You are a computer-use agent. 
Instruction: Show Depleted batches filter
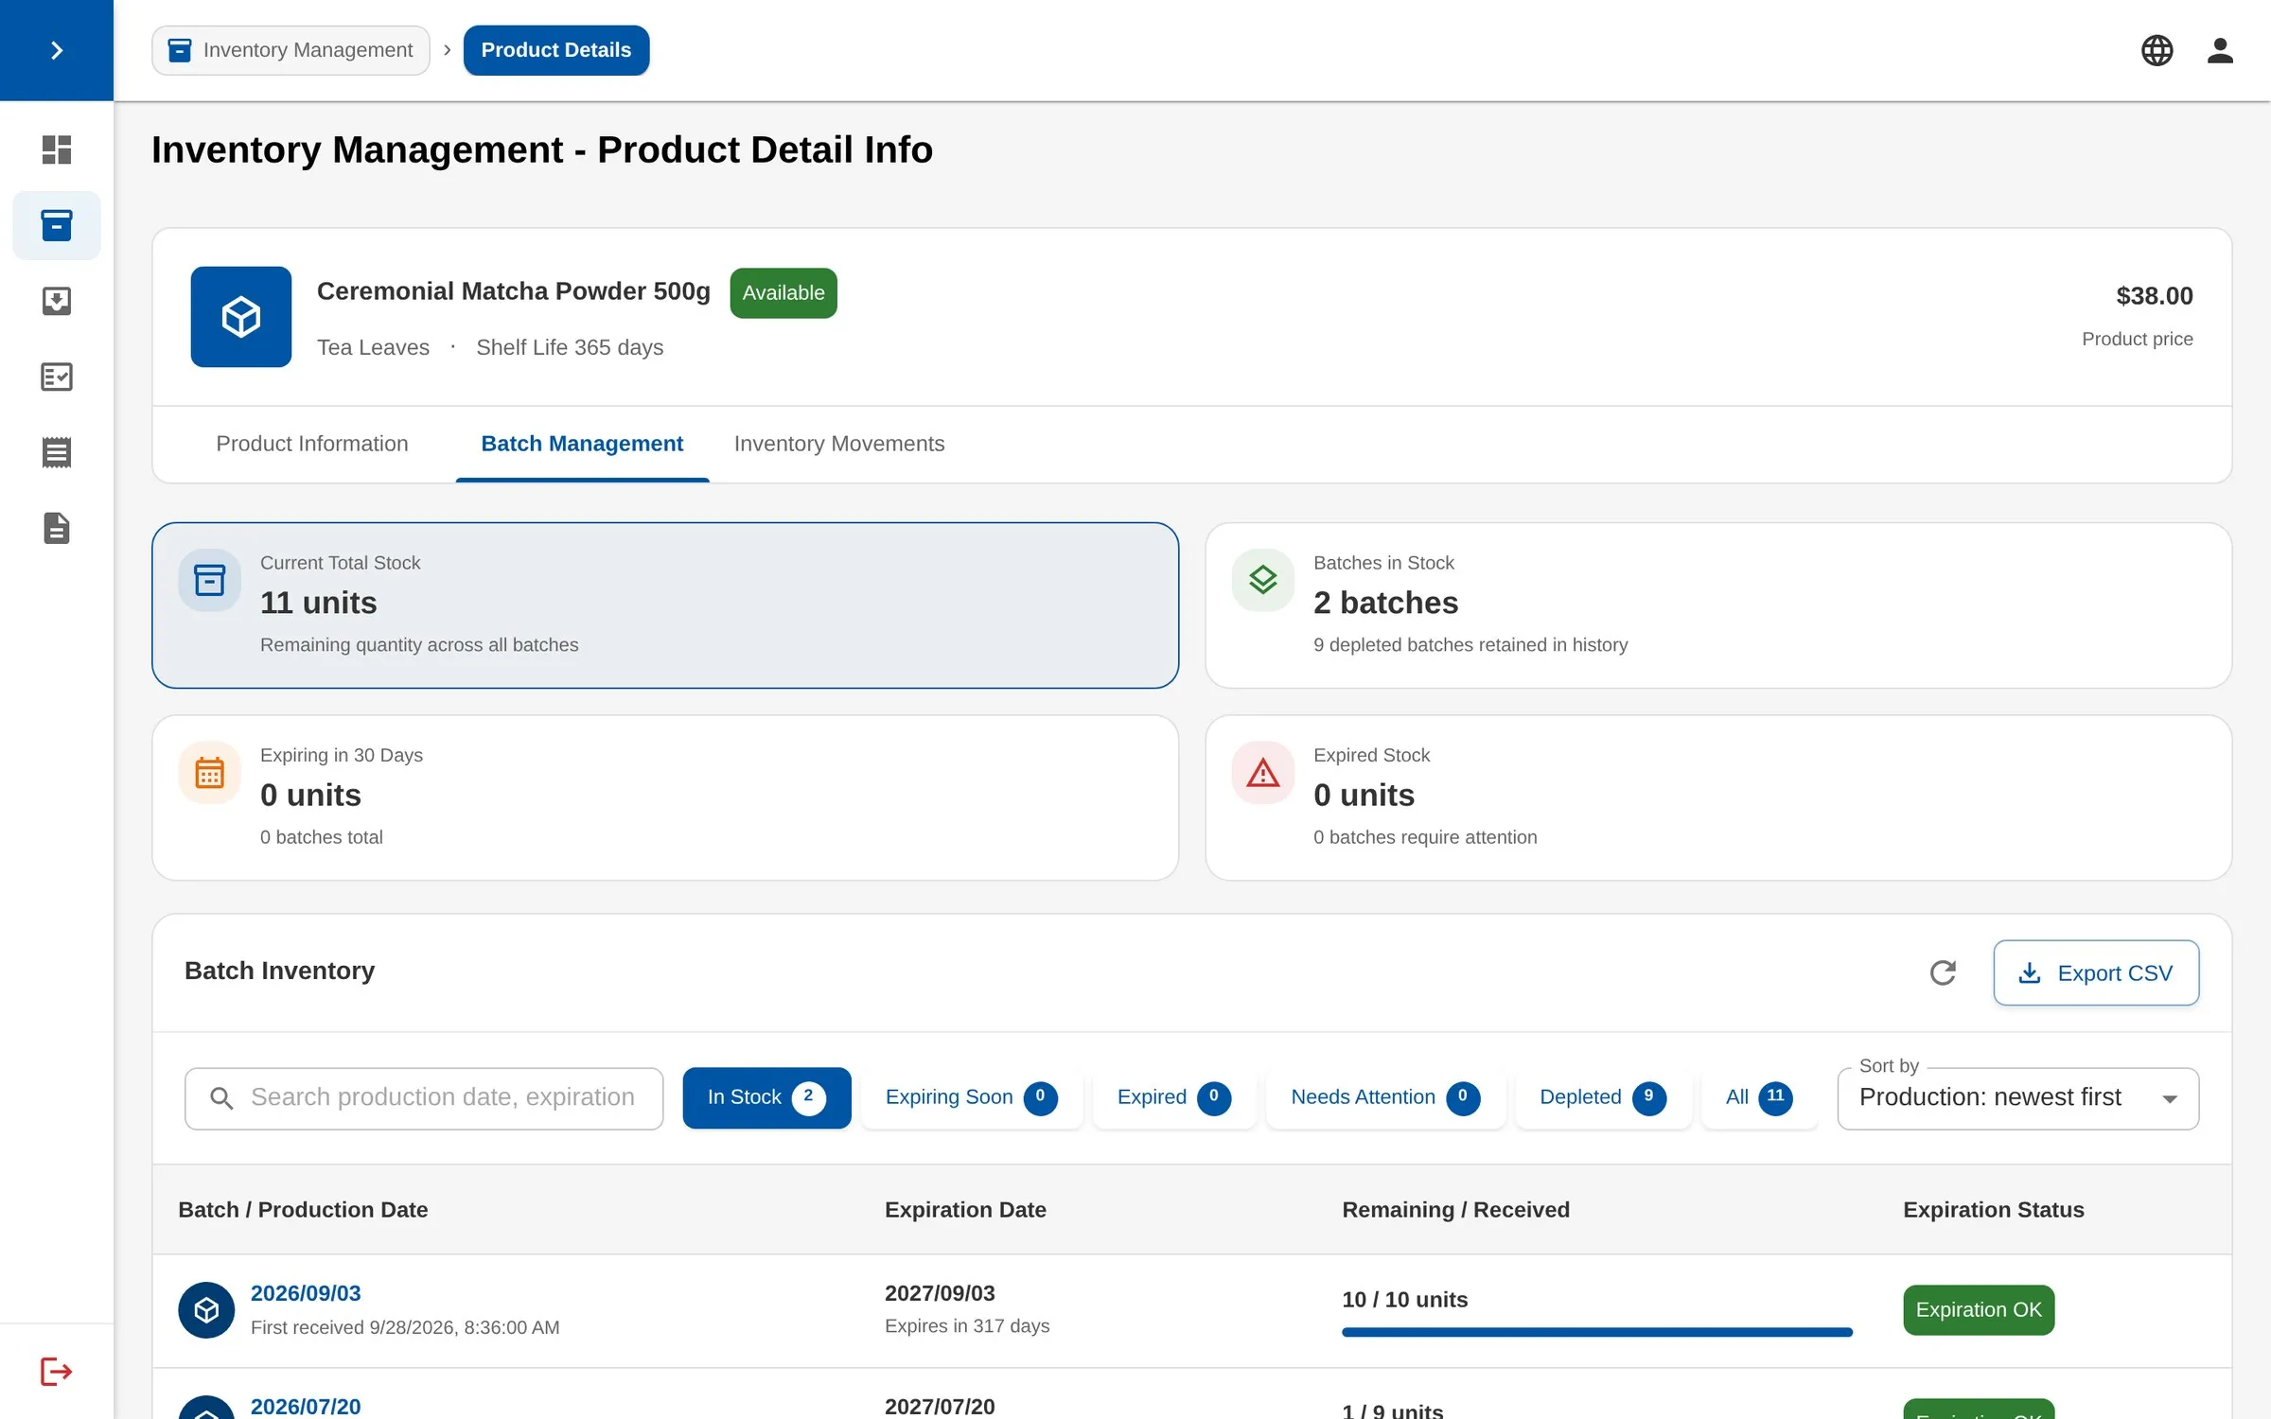pyautogui.click(x=1602, y=1097)
